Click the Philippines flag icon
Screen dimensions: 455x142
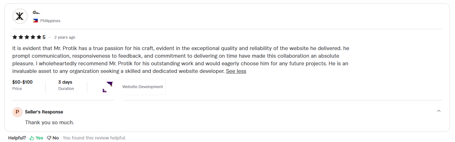pyautogui.click(x=35, y=21)
